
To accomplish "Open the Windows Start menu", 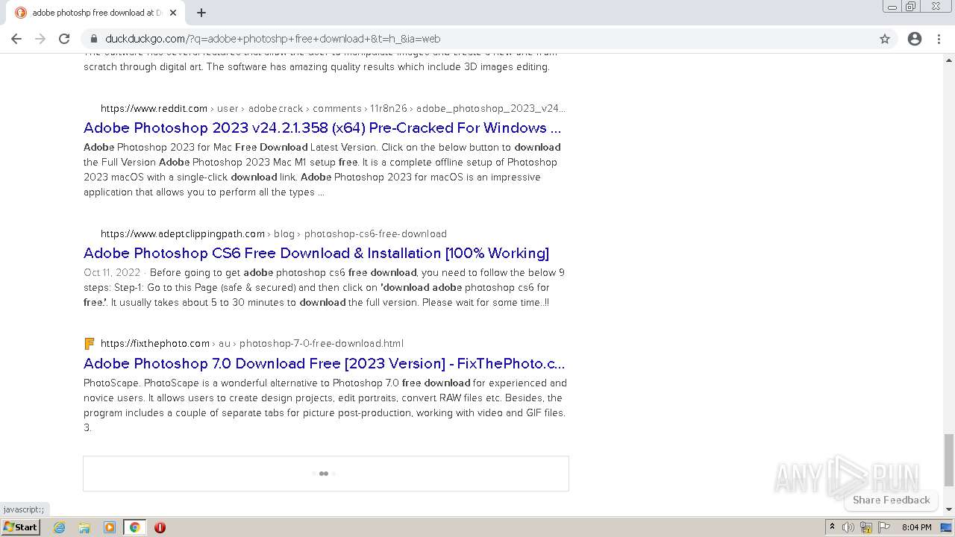I will pos(21,527).
